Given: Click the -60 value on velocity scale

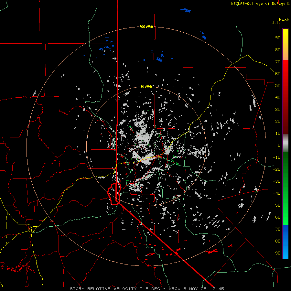Looking at the screenshot, I should (276, 217).
